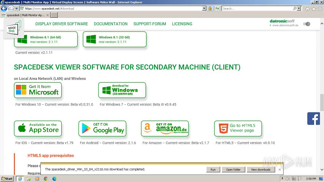The image size is (324, 182).
Task: Open File Explorer taskbar icon
Action: 29,178
